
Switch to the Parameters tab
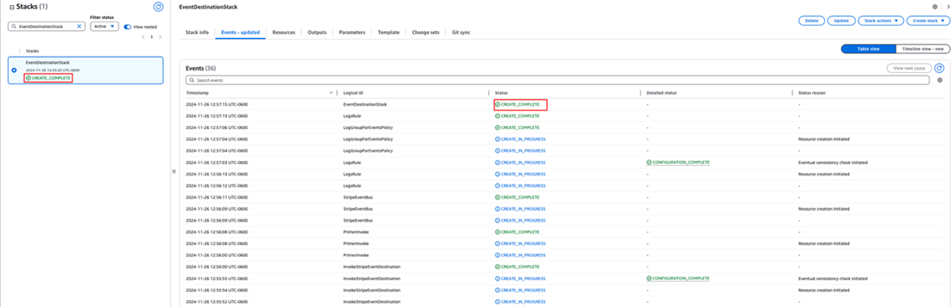tap(352, 32)
